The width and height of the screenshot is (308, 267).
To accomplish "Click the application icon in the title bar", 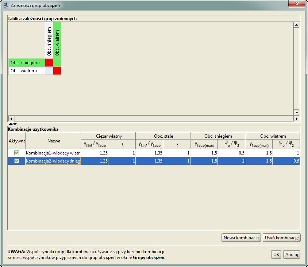I will pos(5,5).
